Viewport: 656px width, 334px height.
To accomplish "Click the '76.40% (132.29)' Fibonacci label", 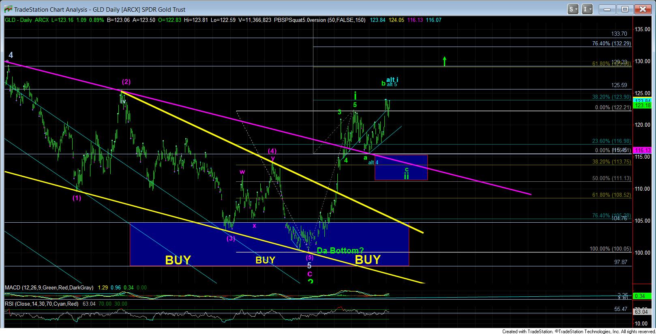I will [x=611, y=43].
